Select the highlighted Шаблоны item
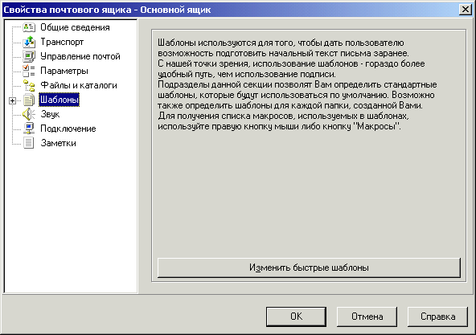The height and width of the screenshot is (335, 476). pos(59,100)
